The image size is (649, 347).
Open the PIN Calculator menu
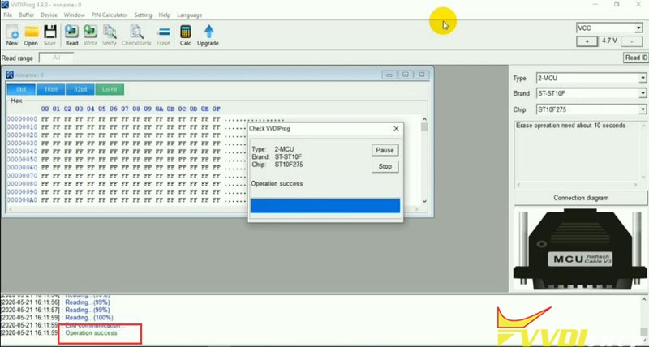pyautogui.click(x=110, y=15)
